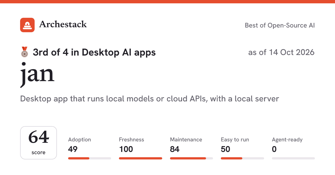Click the Adoption progress bar
The height and width of the screenshot is (175, 335).
[x=90, y=158]
